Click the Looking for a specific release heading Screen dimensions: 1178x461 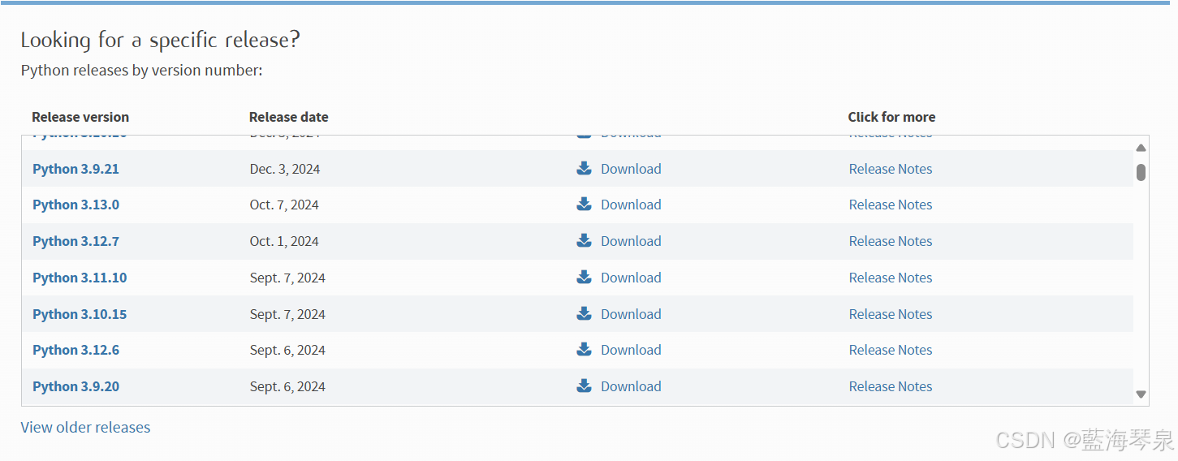point(161,40)
